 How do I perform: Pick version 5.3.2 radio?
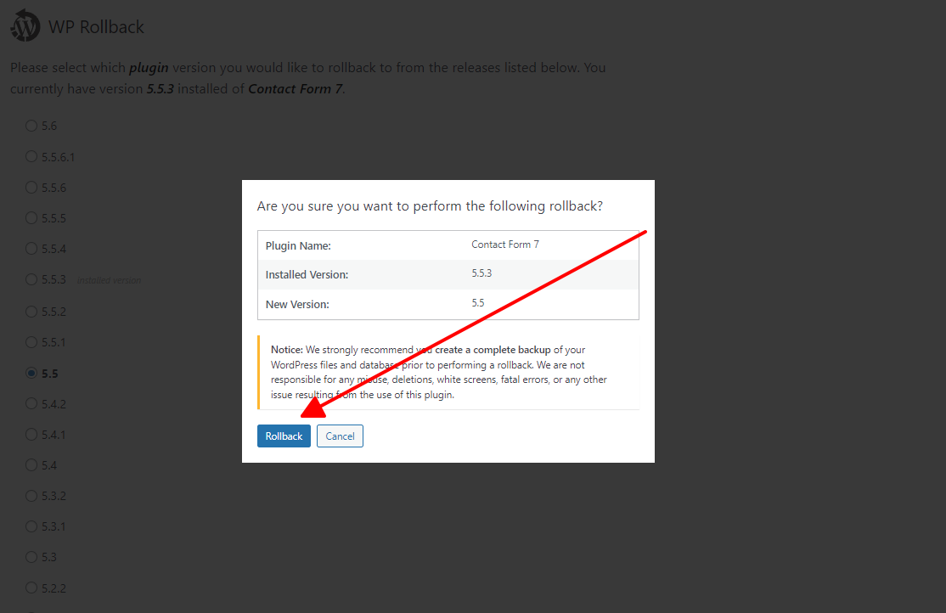click(x=31, y=496)
